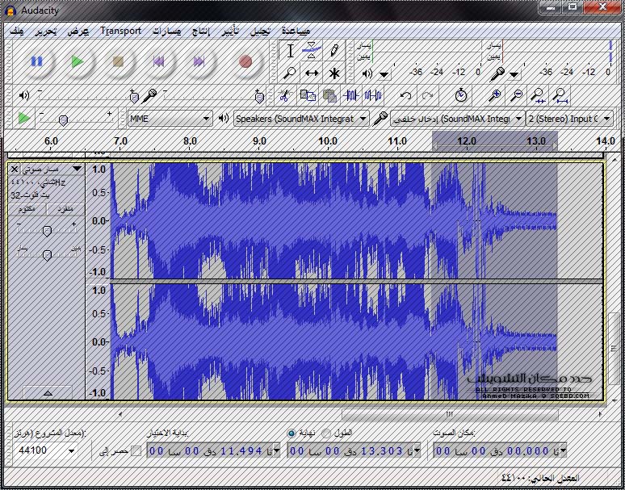Image resolution: width=625 pixels, height=490 pixels.
Task: Choose the Time Shift tool
Action: point(312,73)
